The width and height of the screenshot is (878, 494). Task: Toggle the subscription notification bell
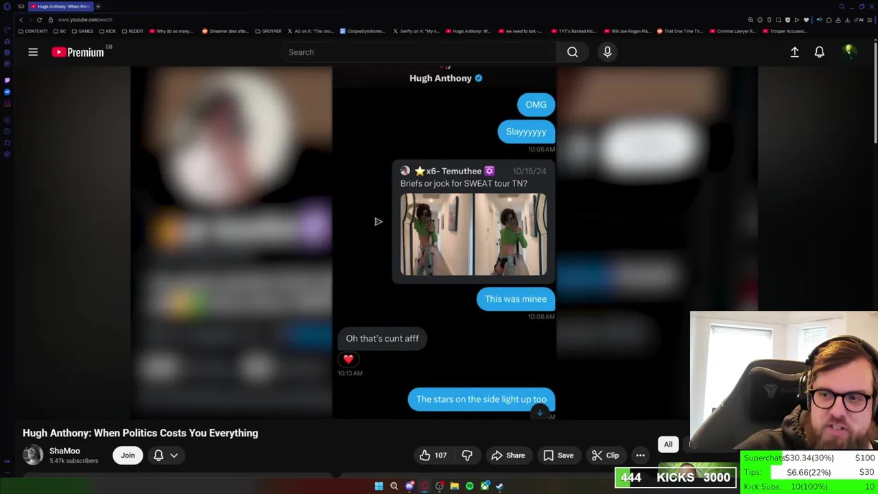click(158, 456)
